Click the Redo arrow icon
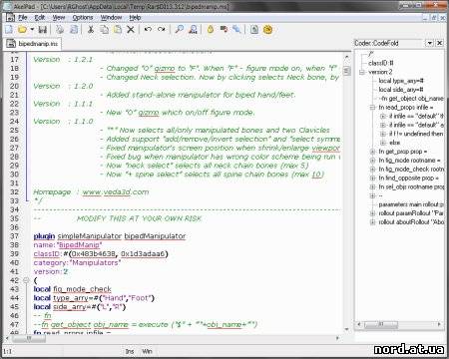The height and width of the screenshot is (359, 449). 162,30
